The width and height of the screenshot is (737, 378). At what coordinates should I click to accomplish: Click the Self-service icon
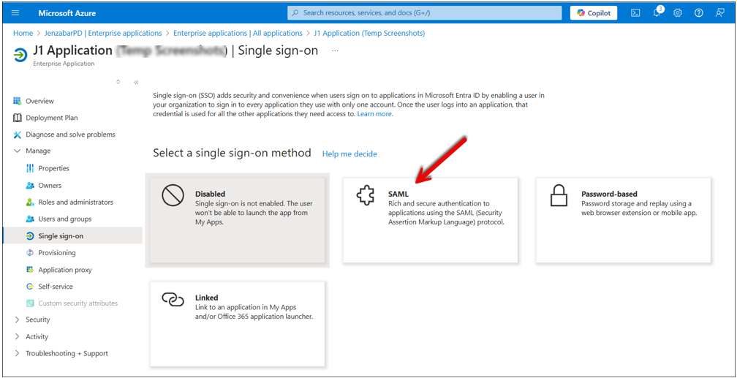(x=30, y=287)
